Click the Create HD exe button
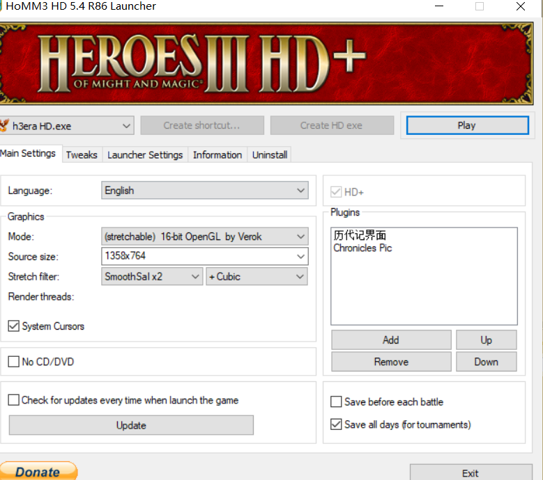 point(332,125)
